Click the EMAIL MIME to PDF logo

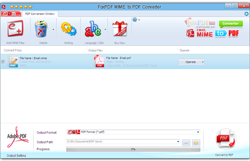(213, 33)
